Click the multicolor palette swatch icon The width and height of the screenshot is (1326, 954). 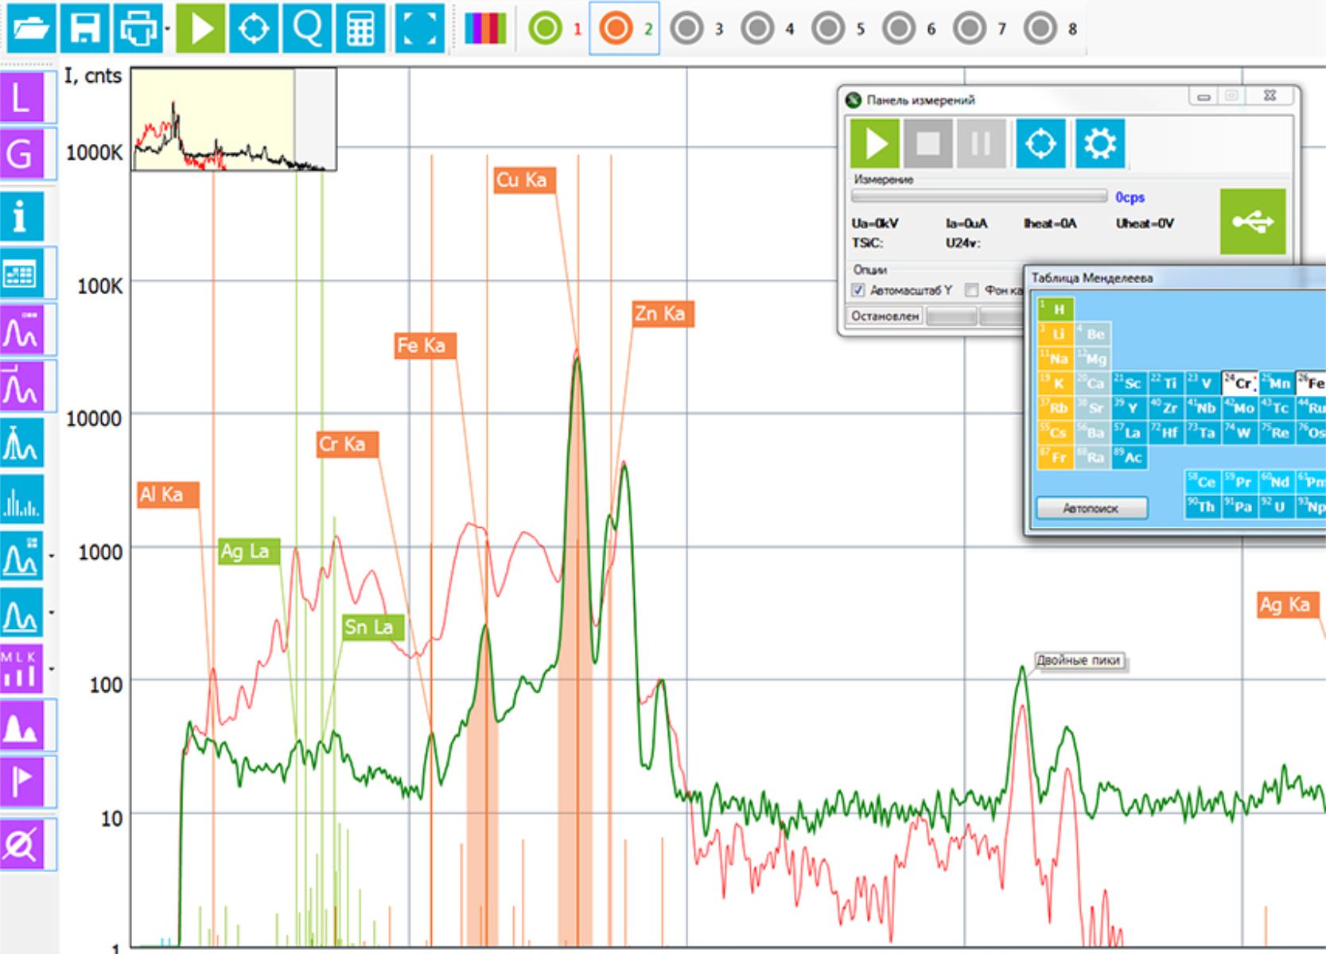click(x=484, y=29)
